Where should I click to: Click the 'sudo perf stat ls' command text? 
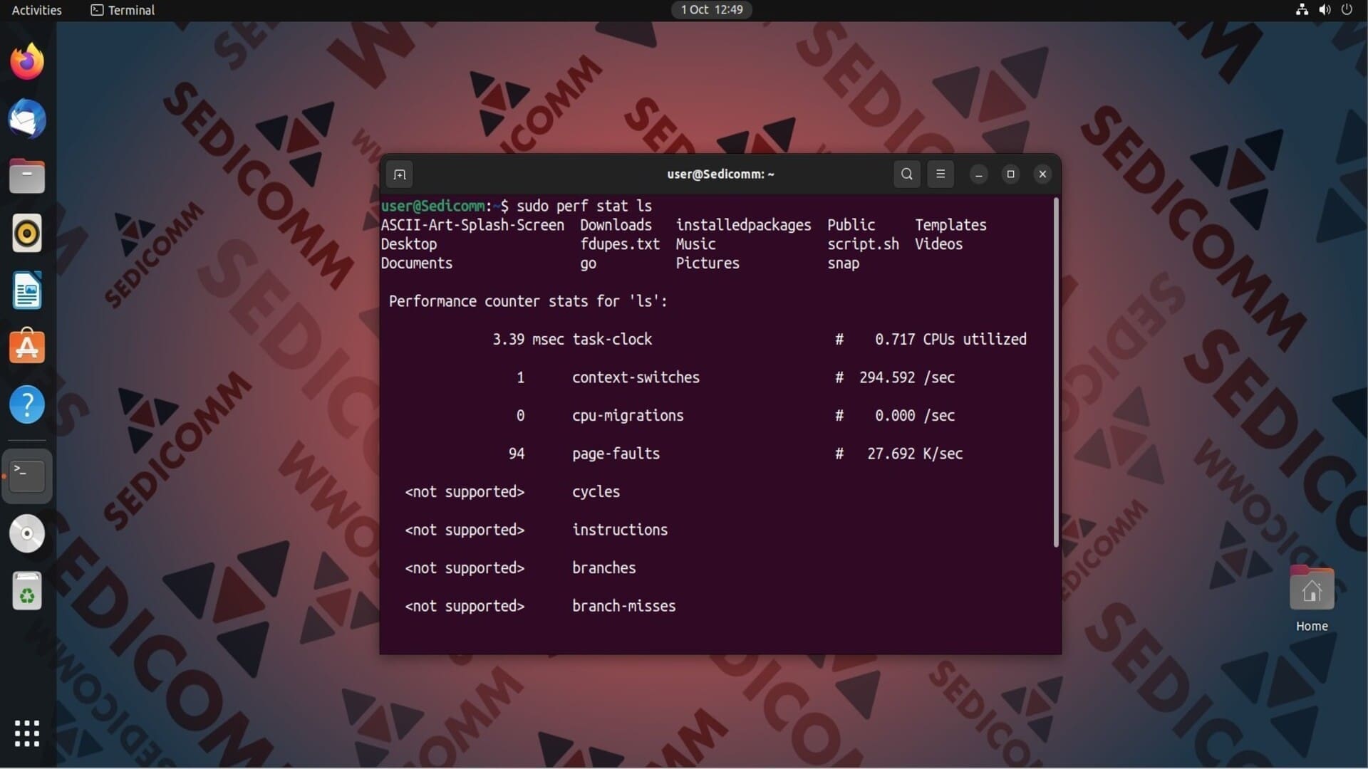584,206
